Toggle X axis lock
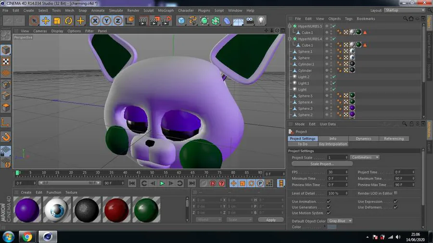The height and width of the screenshot is (243, 433). pyautogui.click(x=95, y=21)
